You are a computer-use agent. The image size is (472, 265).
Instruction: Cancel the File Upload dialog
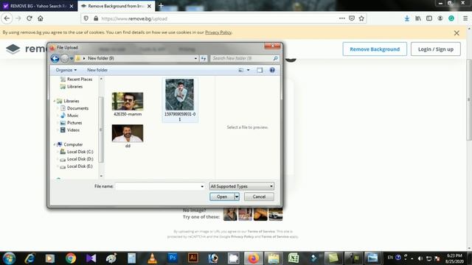pyautogui.click(x=259, y=197)
